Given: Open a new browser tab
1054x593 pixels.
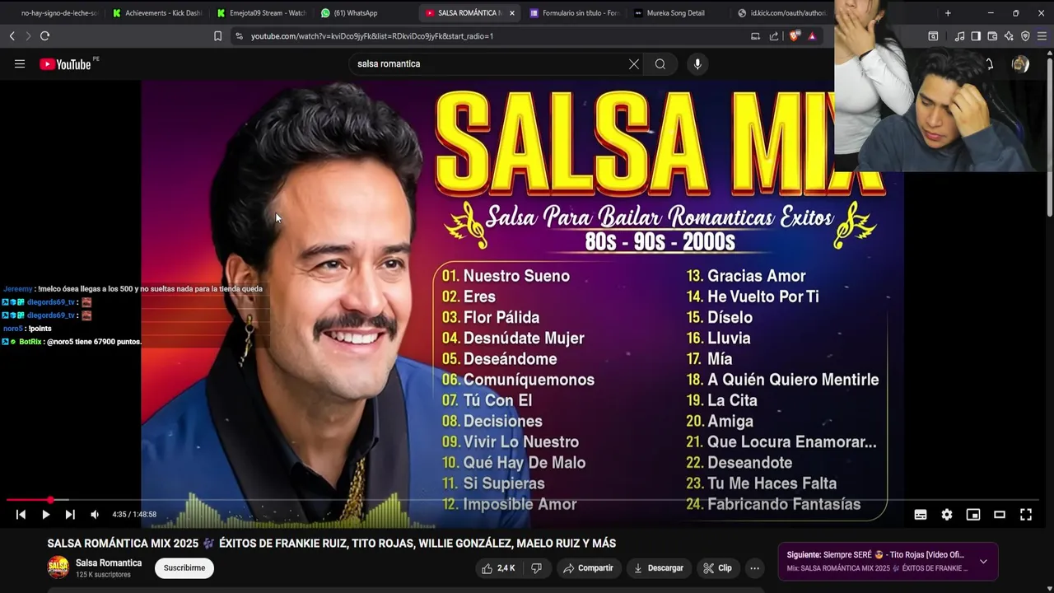Looking at the screenshot, I should point(948,13).
